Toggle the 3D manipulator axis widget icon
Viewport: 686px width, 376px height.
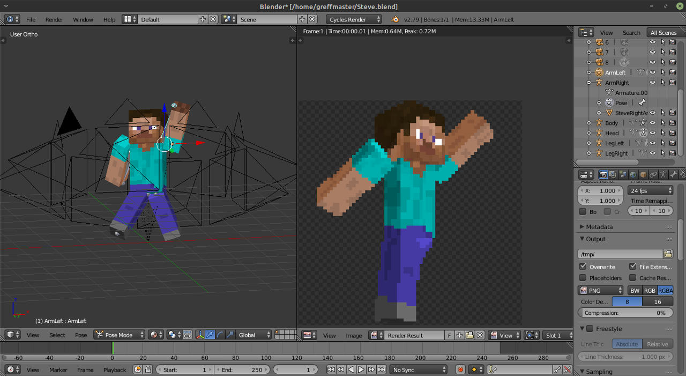[200, 335]
